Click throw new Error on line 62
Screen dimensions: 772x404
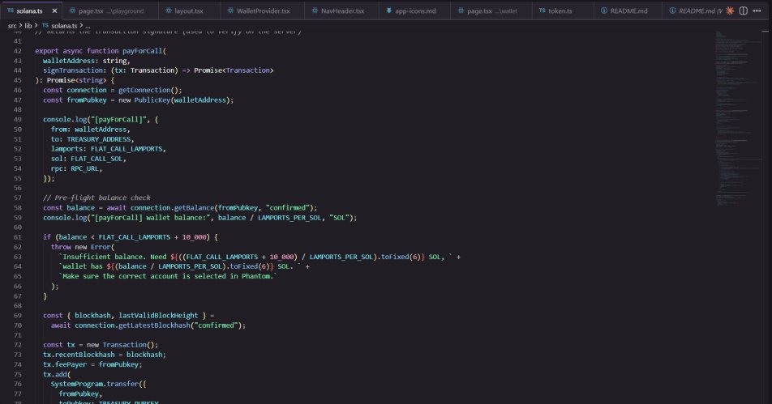tap(81, 247)
